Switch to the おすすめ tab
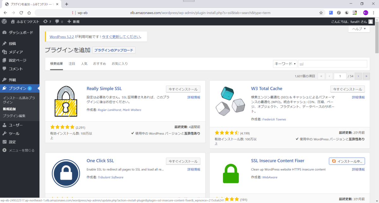The width and height of the screenshot is (379, 203). pos(99,64)
